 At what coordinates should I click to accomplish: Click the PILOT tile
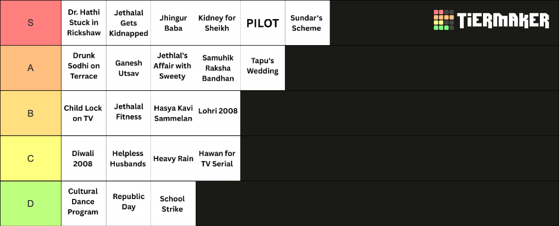(x=263, y=23)
